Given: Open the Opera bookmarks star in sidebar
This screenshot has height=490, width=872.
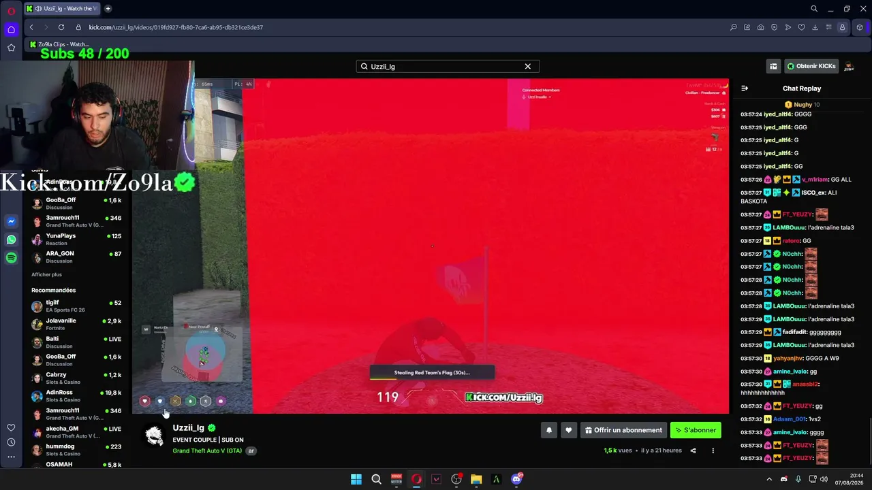Looking at the screenshot, I should 11,48.
